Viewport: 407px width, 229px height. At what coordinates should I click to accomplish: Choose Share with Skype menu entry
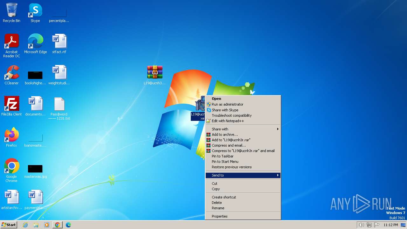coord(243,110)
